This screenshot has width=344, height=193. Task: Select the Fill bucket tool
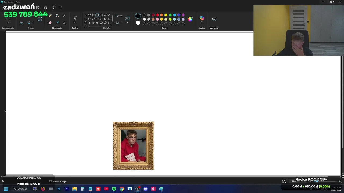57,16
